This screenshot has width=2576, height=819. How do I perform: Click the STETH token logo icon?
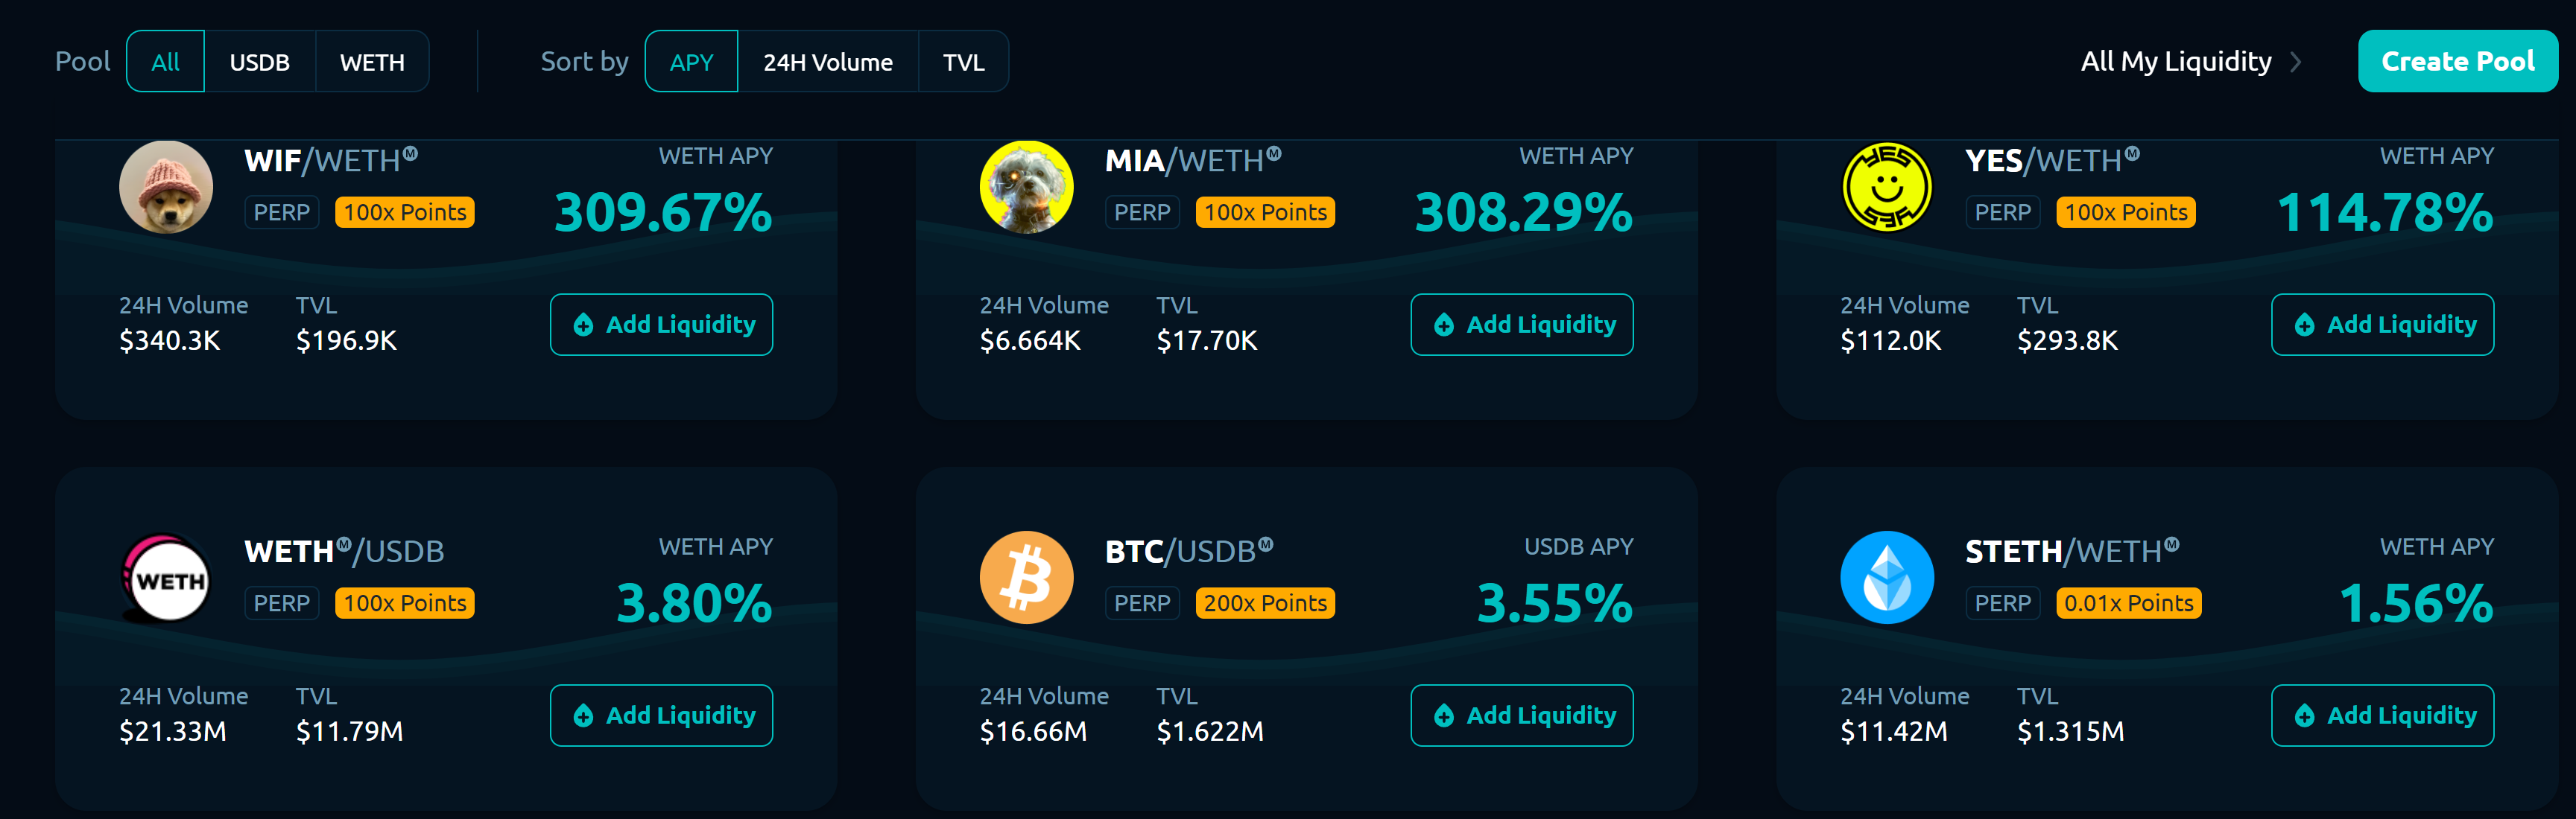pyautogui.click(x=1886, y=579)
